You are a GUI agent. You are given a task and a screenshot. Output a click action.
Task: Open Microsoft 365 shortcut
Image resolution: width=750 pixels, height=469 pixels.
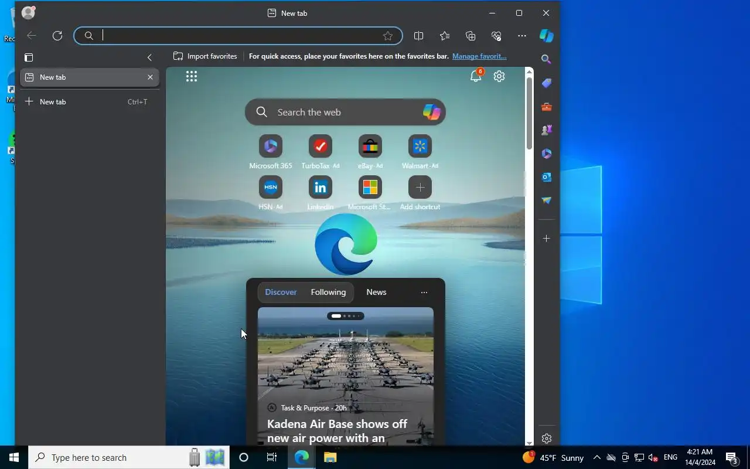pyautogui.click(x=271, y=152)
